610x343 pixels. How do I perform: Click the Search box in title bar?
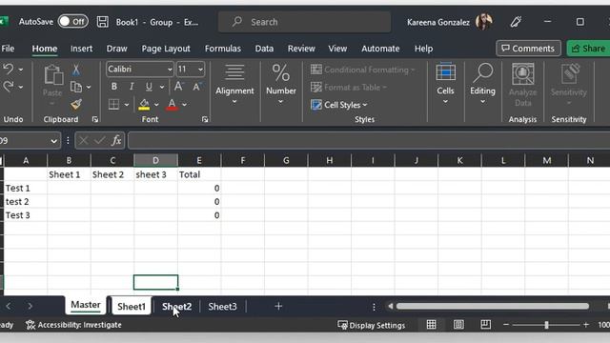(305, 22)
